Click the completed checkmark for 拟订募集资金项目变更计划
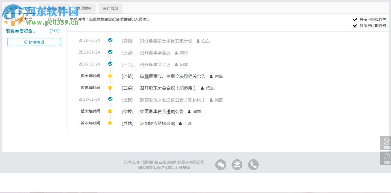This screenshot has width=391, height=193. pyautogui.click(x=110, y=40)
